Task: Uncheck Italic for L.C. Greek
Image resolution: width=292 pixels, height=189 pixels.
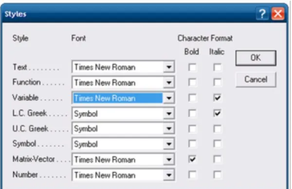Action: 218,113
